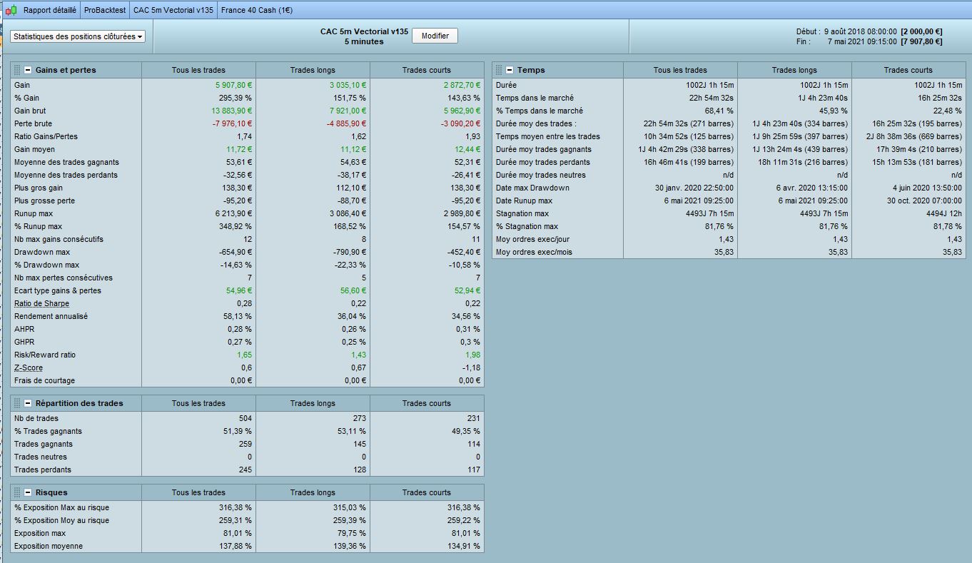
Task: Click the candlestick chart icon in title bar
Action: 11,11
